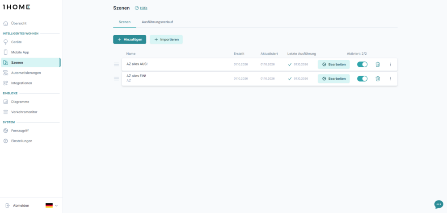447x213 pixels.
Task: Open Verkehrsmonitor in the sidebar
Action: [31, 112]
